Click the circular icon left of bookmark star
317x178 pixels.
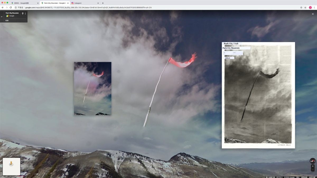[x=301, y=7]
